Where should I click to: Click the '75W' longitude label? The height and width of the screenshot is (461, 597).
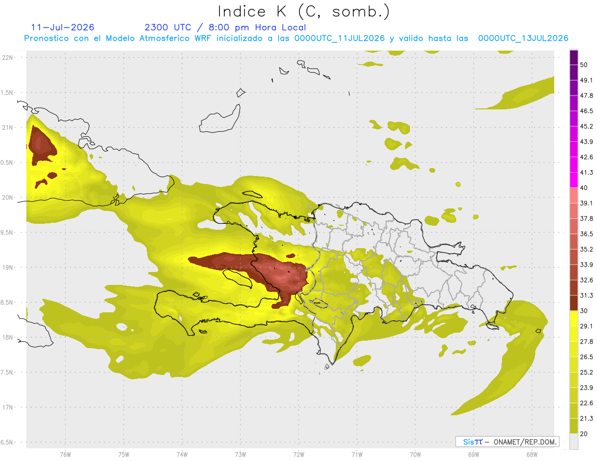pyautogui.click(x=123, y=455)
